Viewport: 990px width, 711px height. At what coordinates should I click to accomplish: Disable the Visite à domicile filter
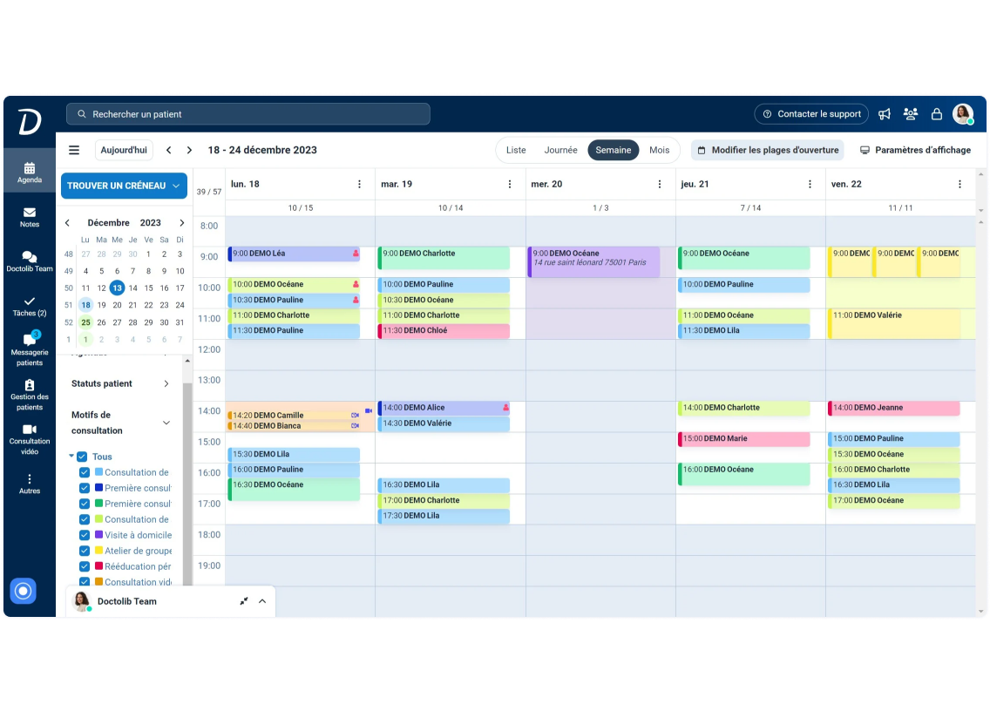[x=85, y=535]
